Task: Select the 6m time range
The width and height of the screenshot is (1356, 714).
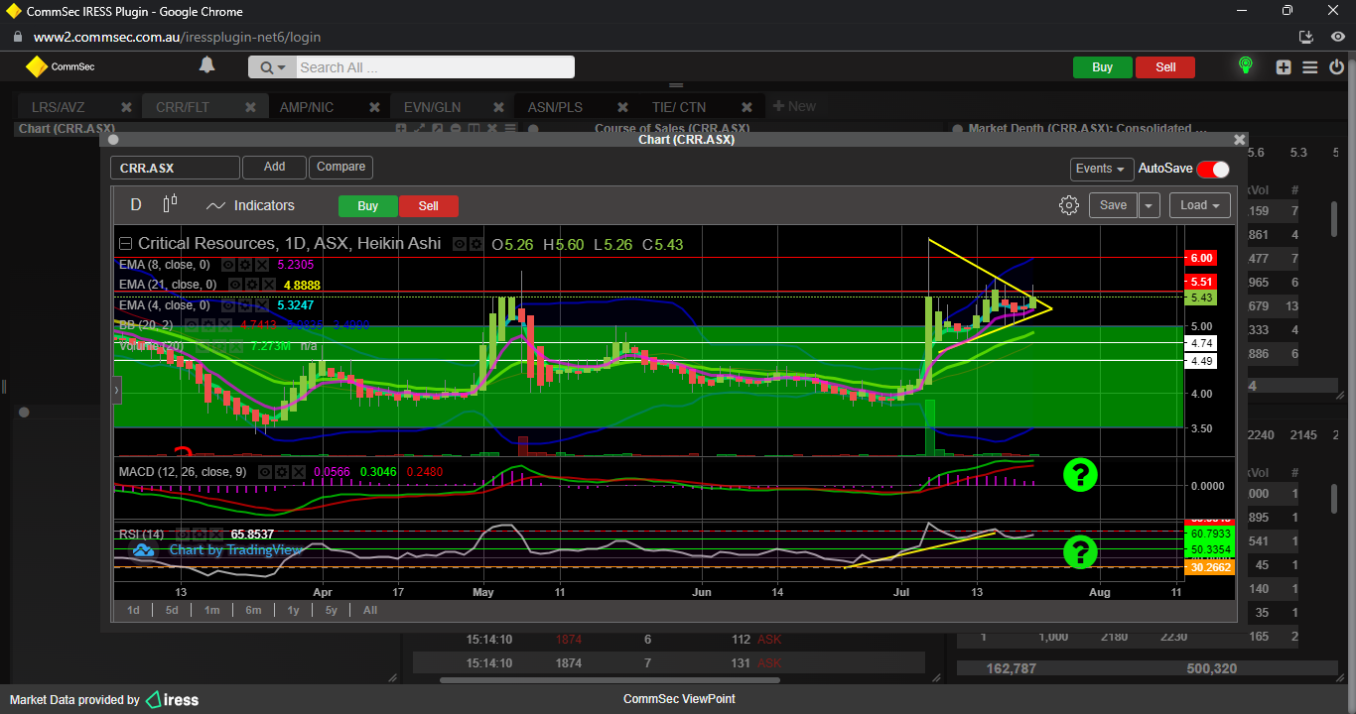Action: [253, 610]
